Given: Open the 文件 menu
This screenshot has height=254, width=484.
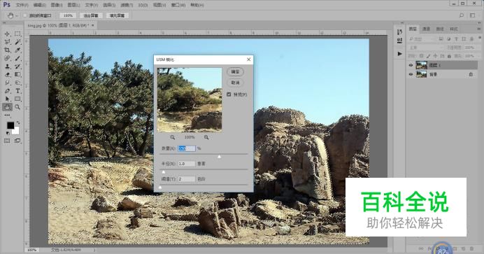Looking at the screenshot, I should pos(22,5).
